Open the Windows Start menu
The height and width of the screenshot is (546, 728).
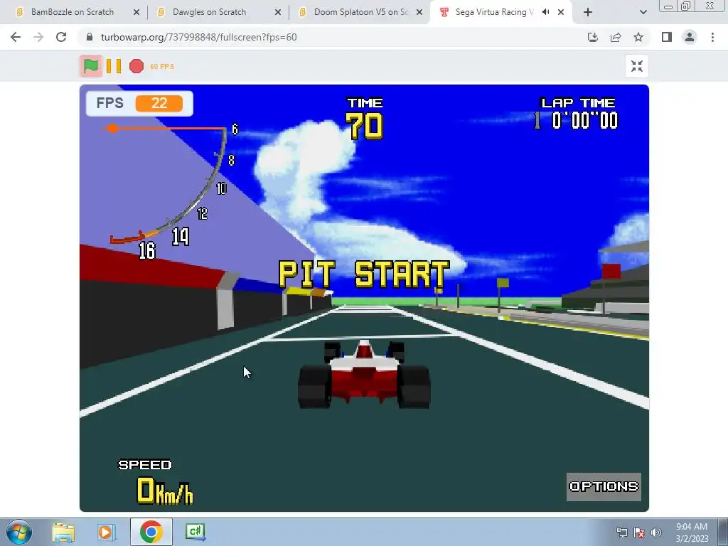pos(19,532)
